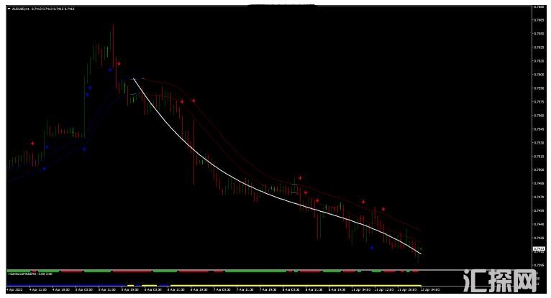Click the red sell arrow above the peak candle

click(119, 64)
